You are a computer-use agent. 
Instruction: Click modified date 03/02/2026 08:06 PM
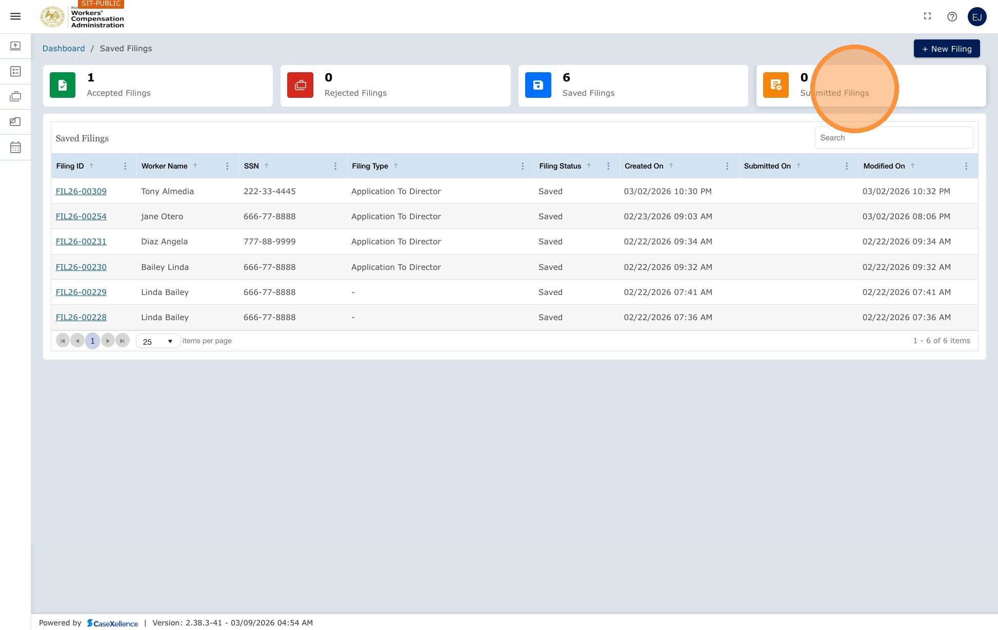click(906, 216)
